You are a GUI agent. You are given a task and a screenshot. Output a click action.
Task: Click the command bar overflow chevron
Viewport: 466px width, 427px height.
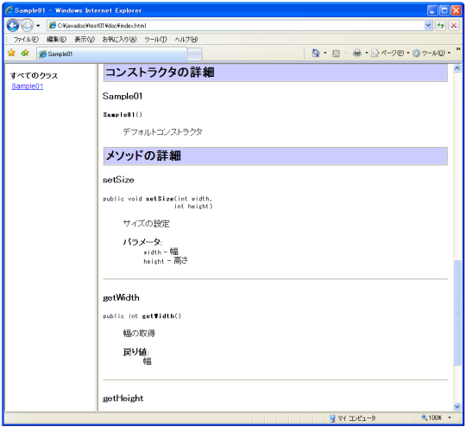[458, 49]
